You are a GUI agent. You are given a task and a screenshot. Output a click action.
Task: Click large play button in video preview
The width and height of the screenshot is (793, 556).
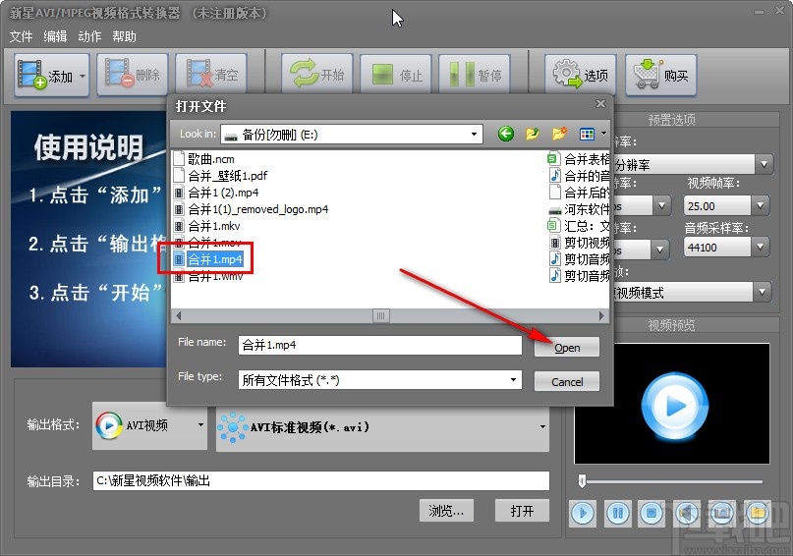pos(675,406)
